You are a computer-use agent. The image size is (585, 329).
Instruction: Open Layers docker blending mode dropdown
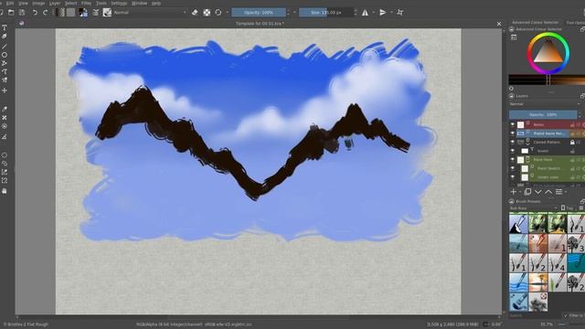[545, 104]
